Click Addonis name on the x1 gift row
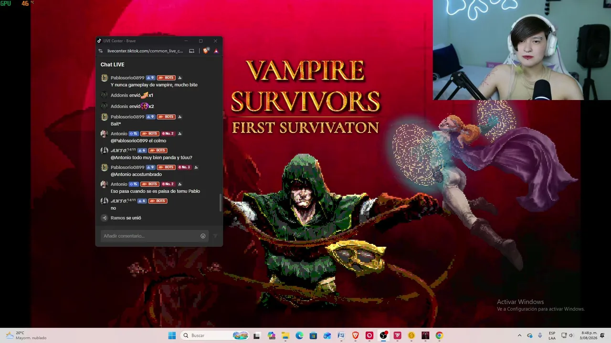 119,95
